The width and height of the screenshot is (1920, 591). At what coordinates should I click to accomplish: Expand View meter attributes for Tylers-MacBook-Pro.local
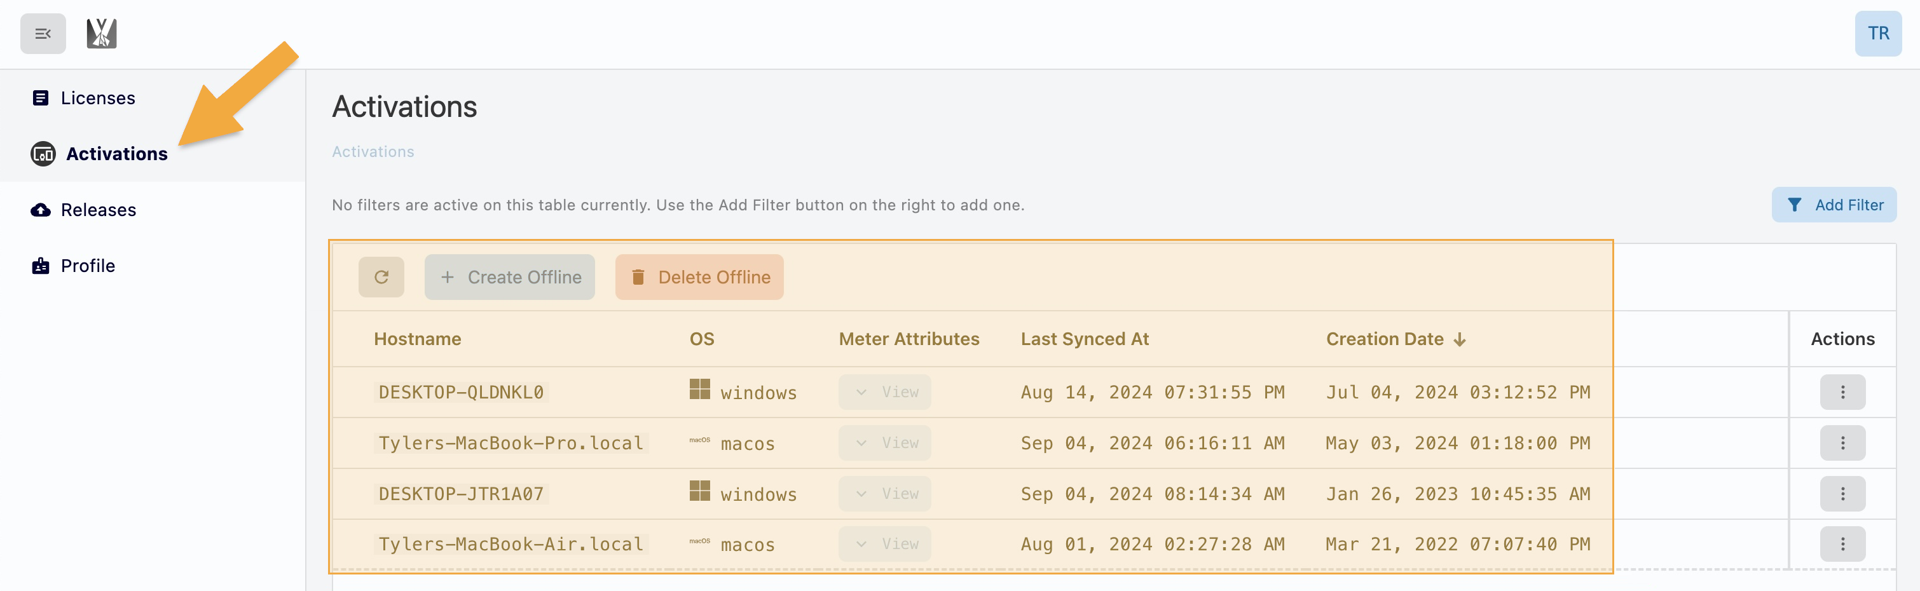tap(885, 443)
